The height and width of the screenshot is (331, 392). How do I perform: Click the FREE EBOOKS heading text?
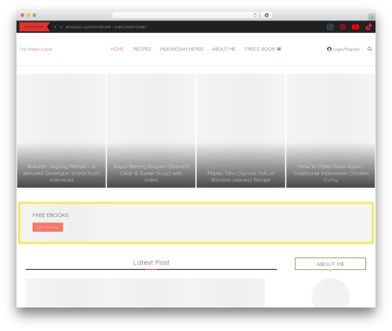point(50,215)
